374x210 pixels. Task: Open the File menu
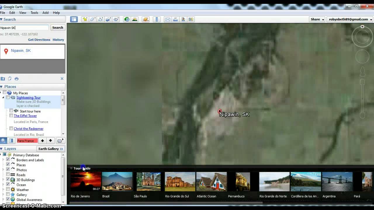[x=3, y=13]
